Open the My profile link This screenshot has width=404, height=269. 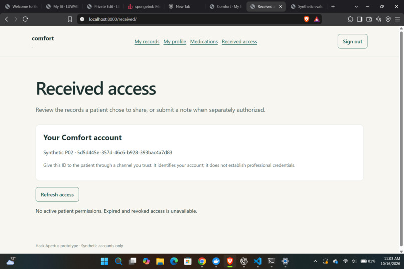point(175,42)
